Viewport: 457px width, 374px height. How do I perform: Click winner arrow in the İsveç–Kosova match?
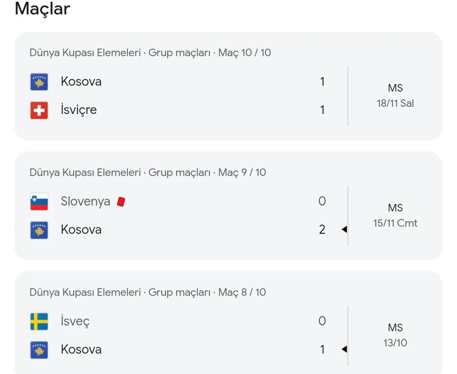[344, 350]
